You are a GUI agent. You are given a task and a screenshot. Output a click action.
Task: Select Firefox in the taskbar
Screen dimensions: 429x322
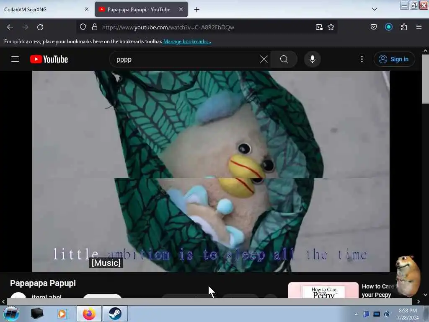[x=89, y=314]
